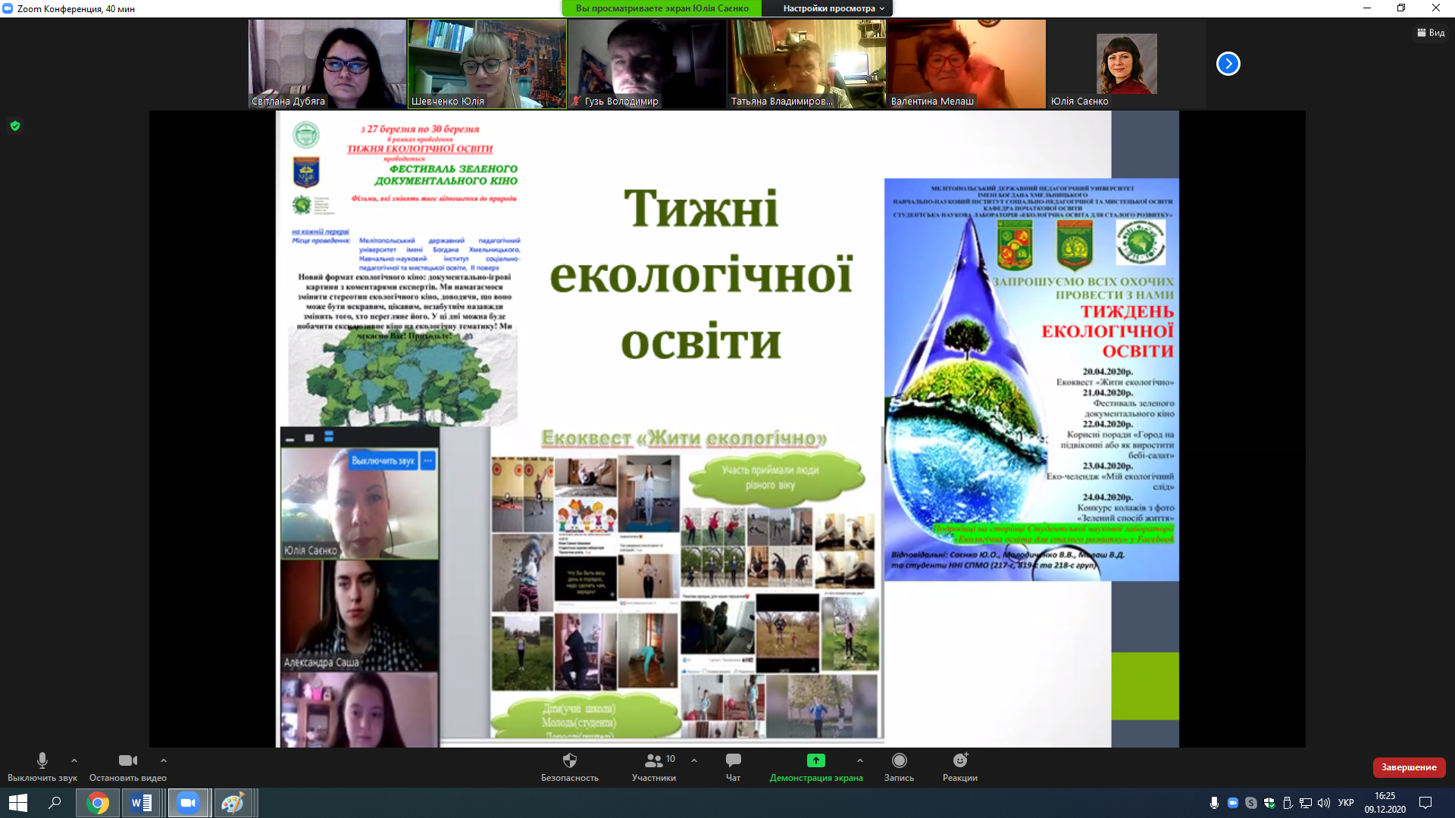Expand video options arrow beside camera
The height and width of the screenshot is (818, 1455).
(164, 760)
